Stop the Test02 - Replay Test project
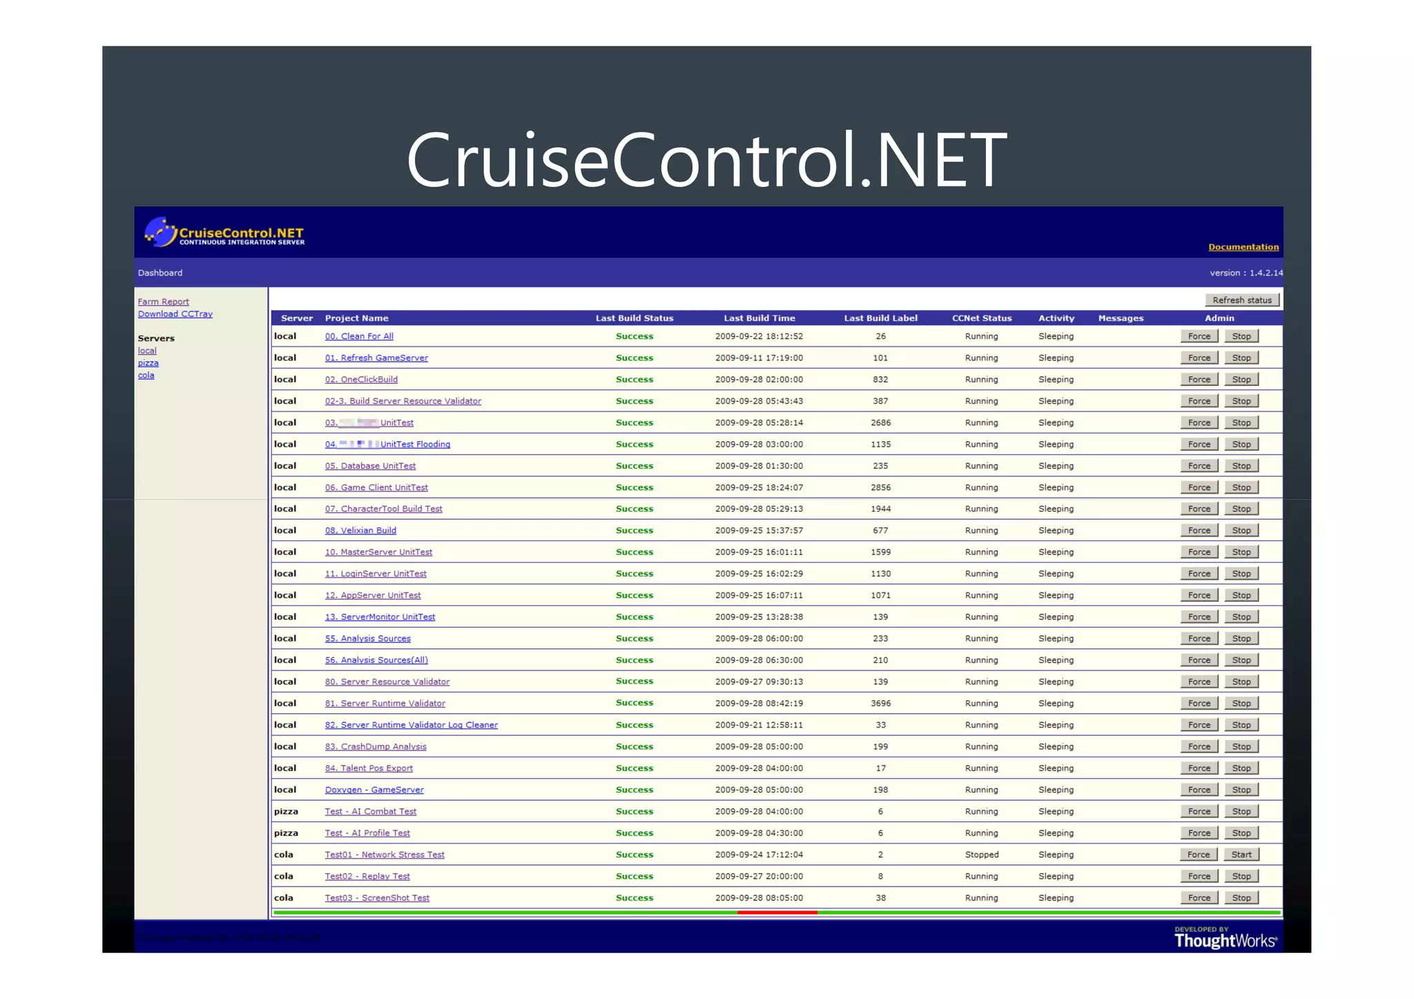This screenshot has width=1414, height=999. click(x=1241, y=877)
